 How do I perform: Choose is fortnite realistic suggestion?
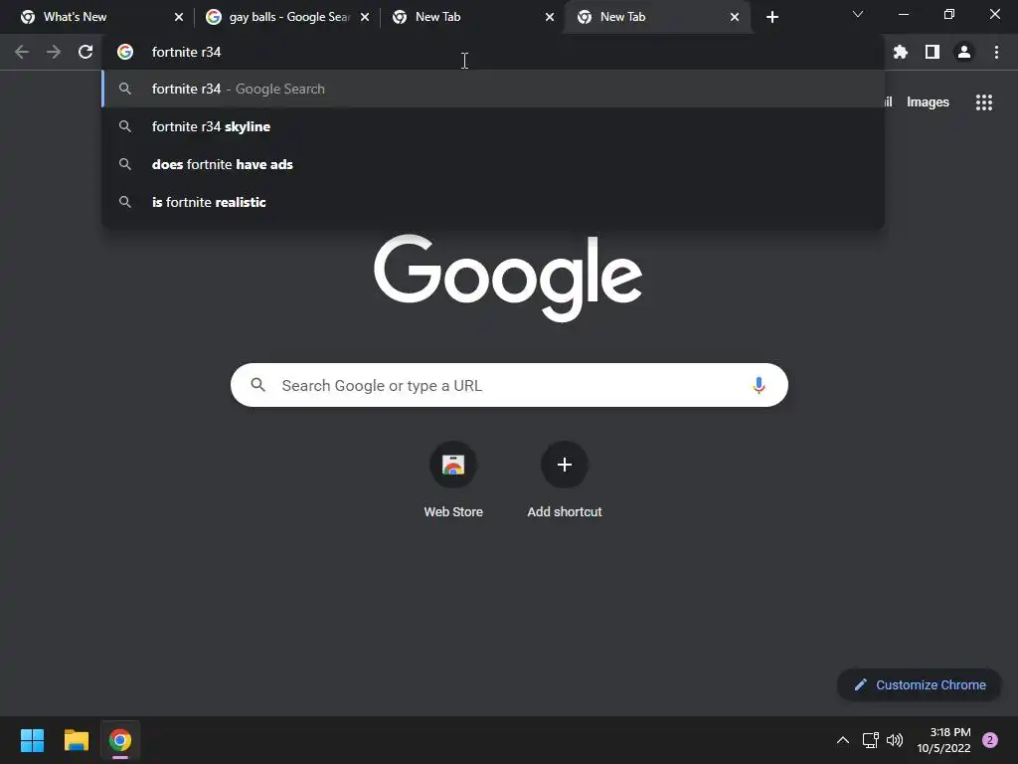[493, 202]
